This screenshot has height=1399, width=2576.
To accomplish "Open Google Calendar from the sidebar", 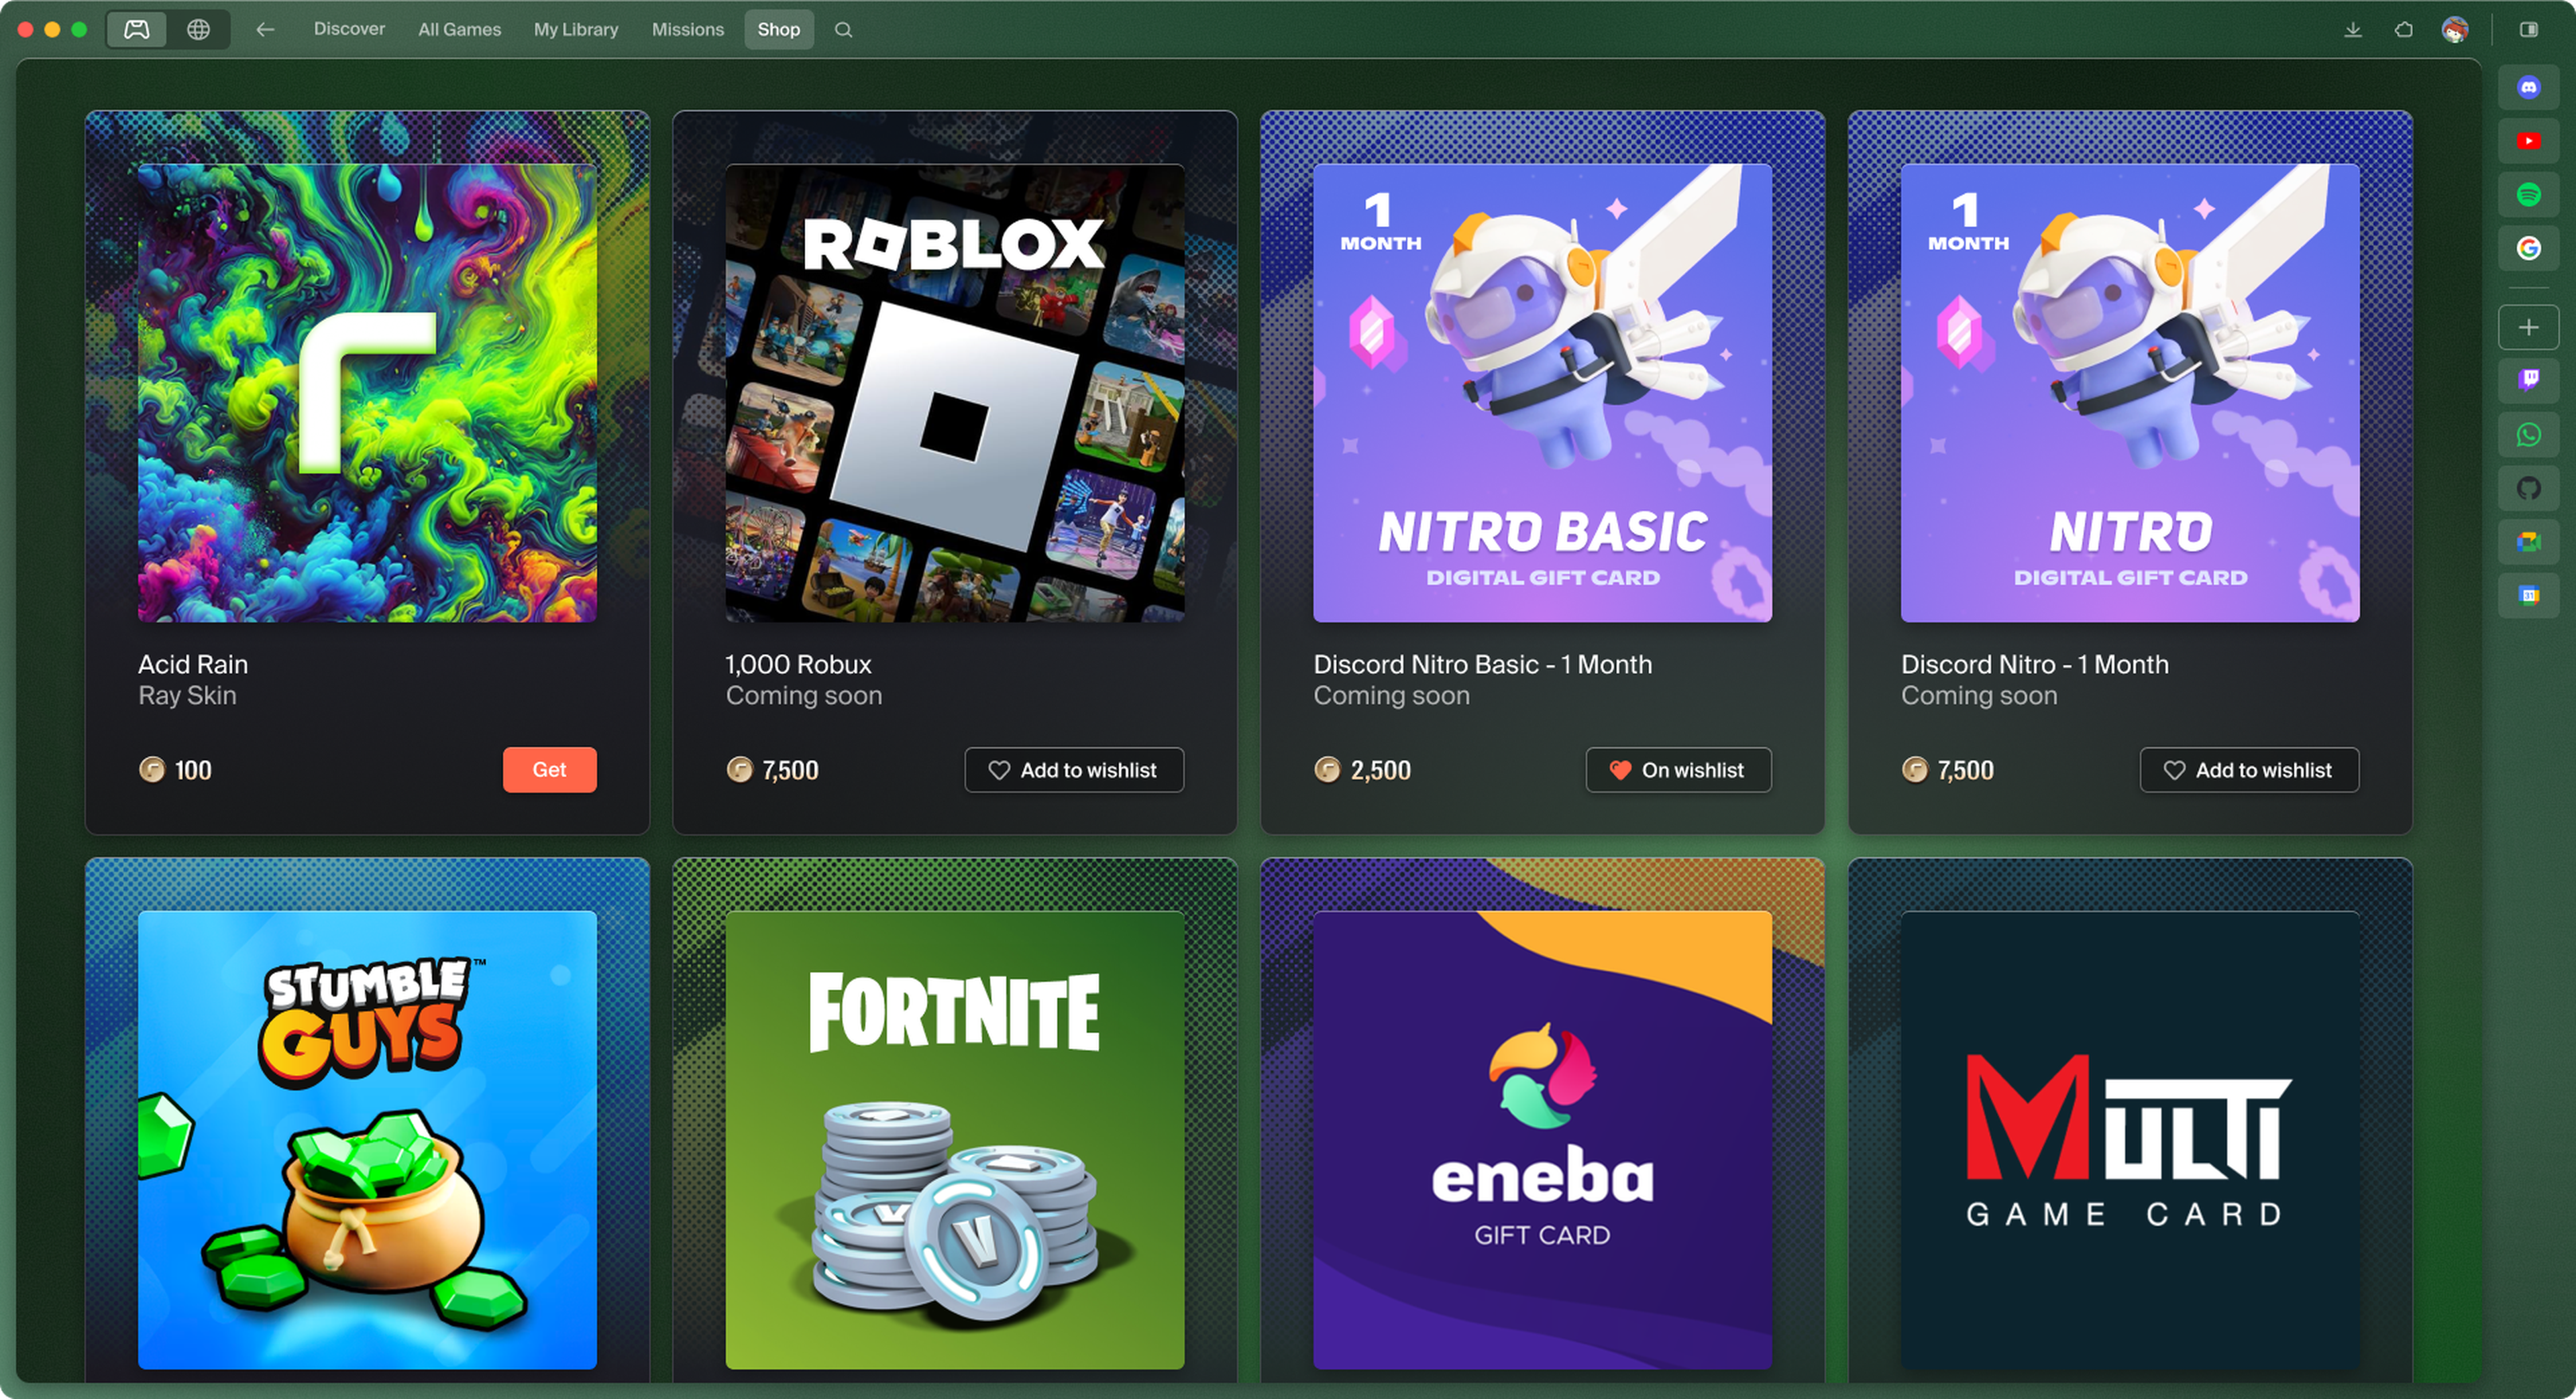I will click(2529, 596).
